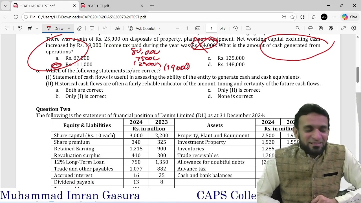Add a text box annotation
The width and height of the screenshot is (361, 203).
pos(92,28)
